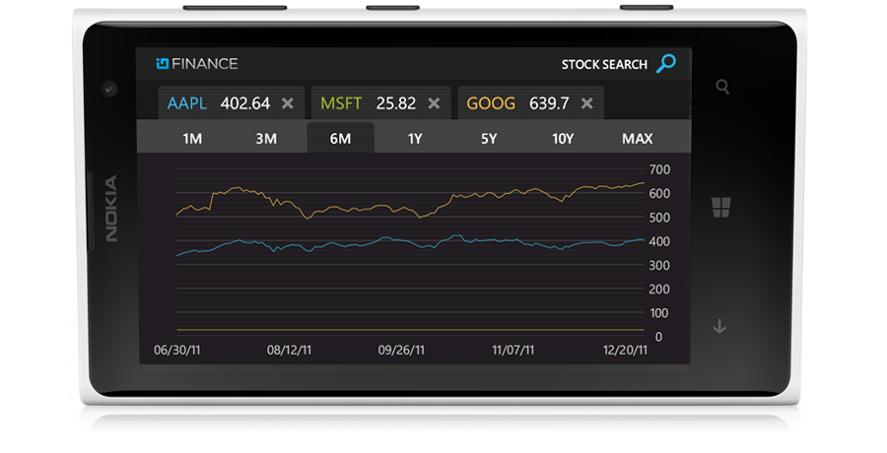Click the 600 axis value
The width and height of the screenshot is (887, 453).
pyautogui.click(x=659, y=193)
